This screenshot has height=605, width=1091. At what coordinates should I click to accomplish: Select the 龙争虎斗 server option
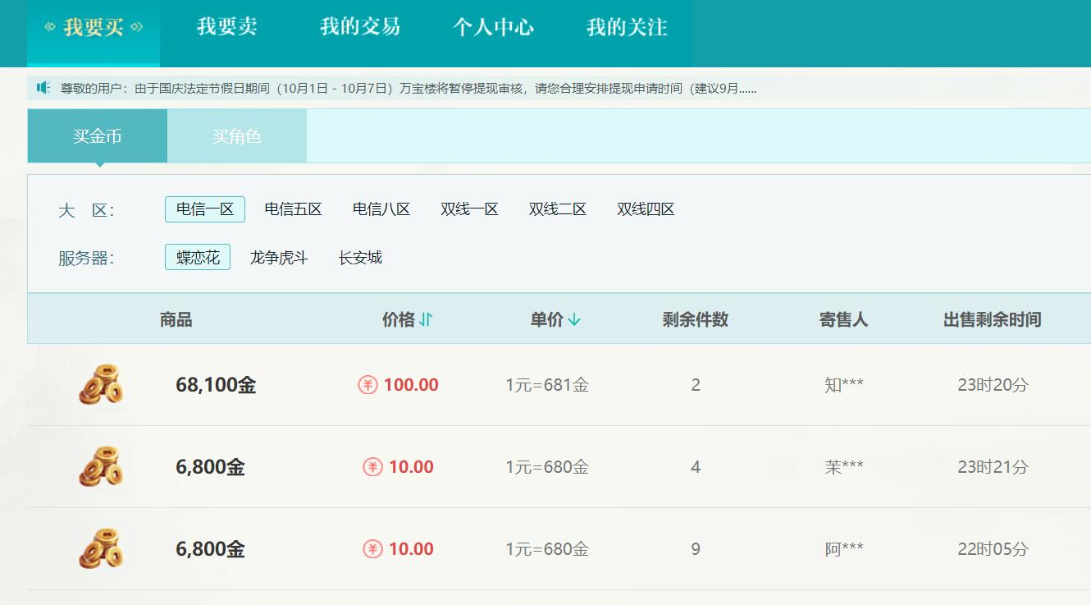click(279, 257)
